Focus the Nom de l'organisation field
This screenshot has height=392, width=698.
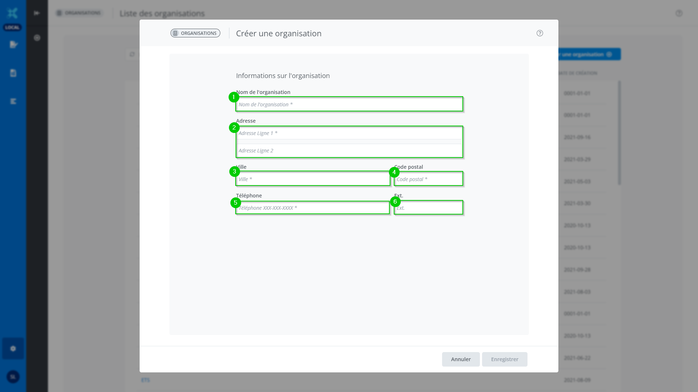[349, 105]
